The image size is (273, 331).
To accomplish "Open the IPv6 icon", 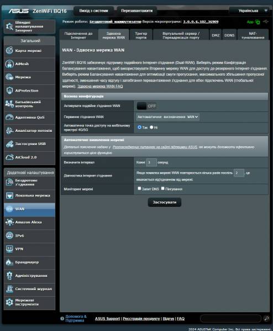I will pos(9,236).
